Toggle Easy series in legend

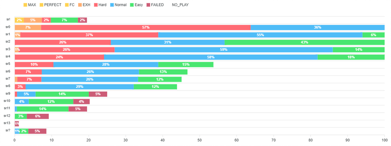click(x=136, y=5)
